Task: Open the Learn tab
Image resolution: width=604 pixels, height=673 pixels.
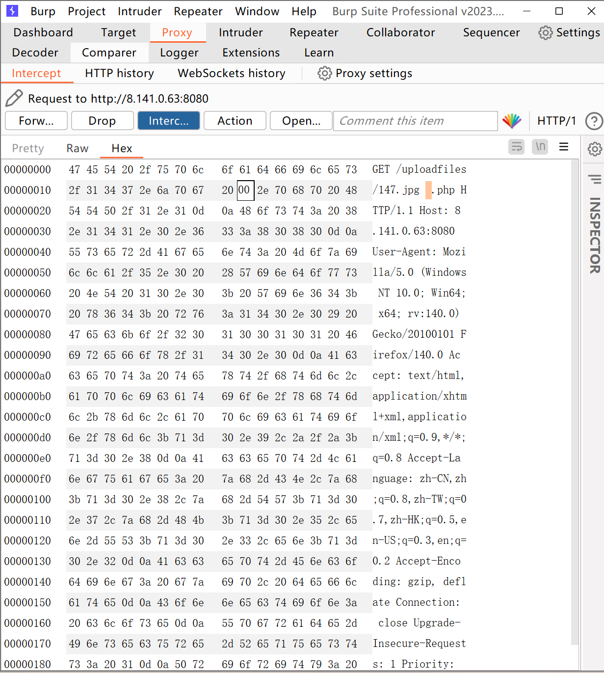Action: coord(319,53)
